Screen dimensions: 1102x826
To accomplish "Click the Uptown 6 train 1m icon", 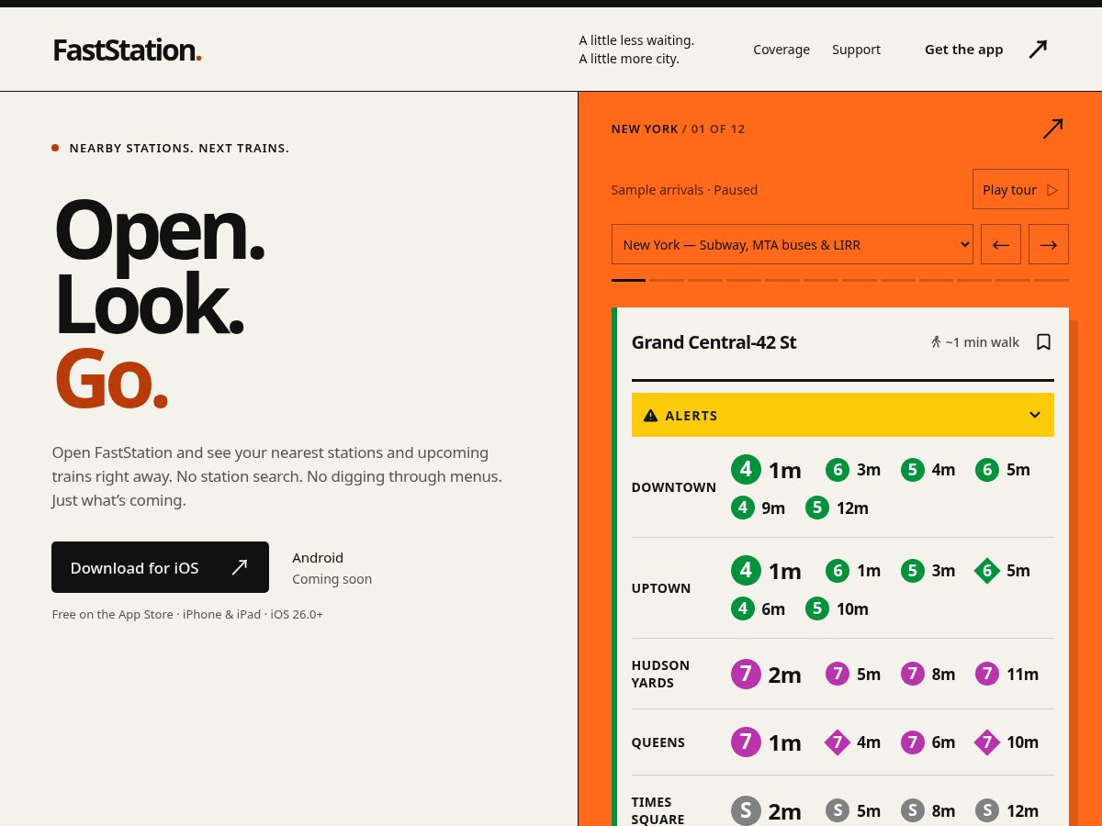I will 837,570.
